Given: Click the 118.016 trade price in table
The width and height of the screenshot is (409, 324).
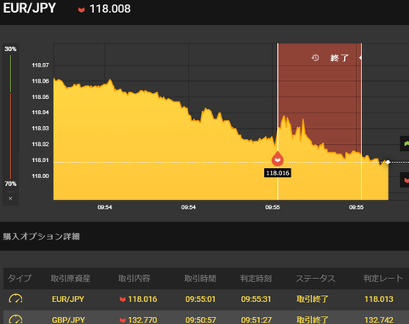Looking at the screenshot, I should click(x=142, y=299).
